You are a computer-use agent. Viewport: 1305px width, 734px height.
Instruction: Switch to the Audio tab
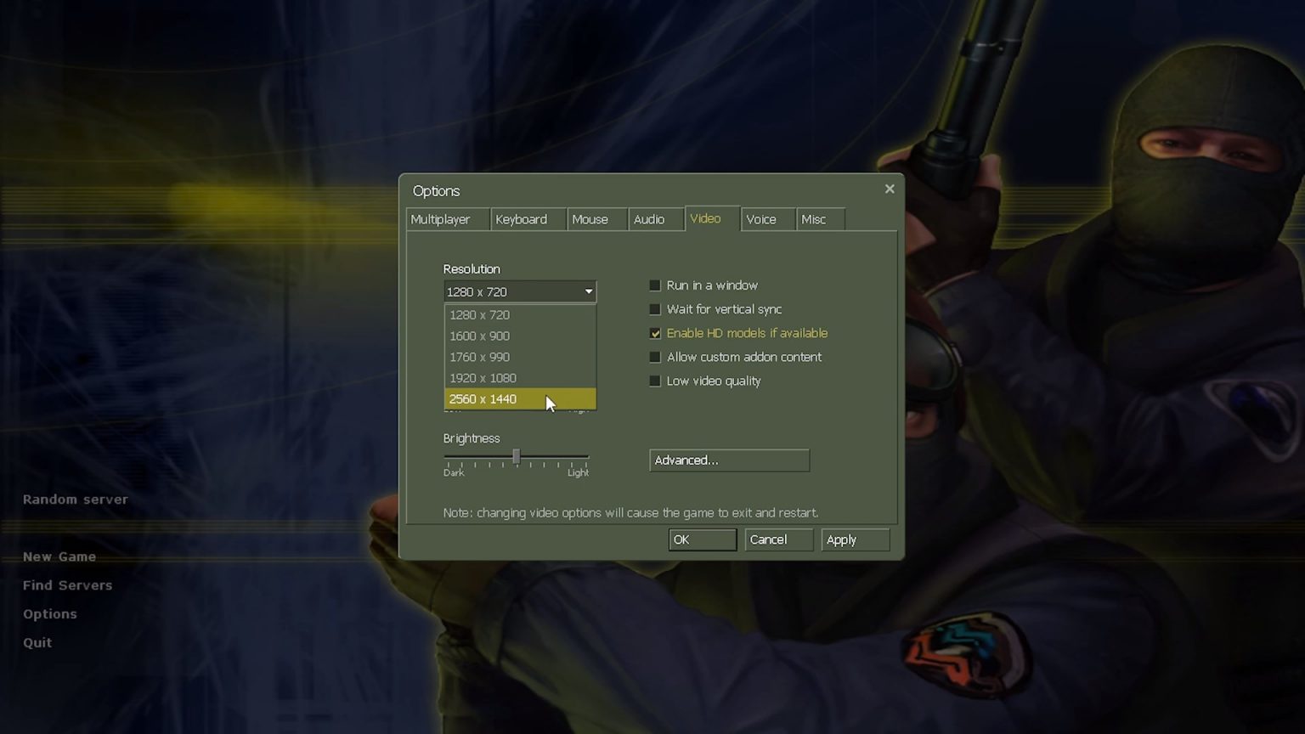(x=647, y=219)
